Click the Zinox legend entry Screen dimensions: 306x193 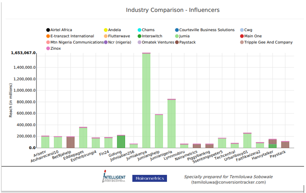[55, 48]
